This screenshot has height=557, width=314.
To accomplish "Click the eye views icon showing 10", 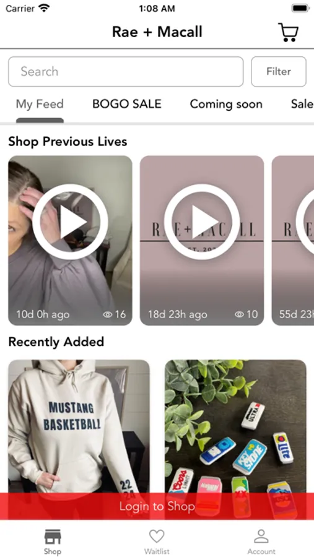I will point(239,314).
